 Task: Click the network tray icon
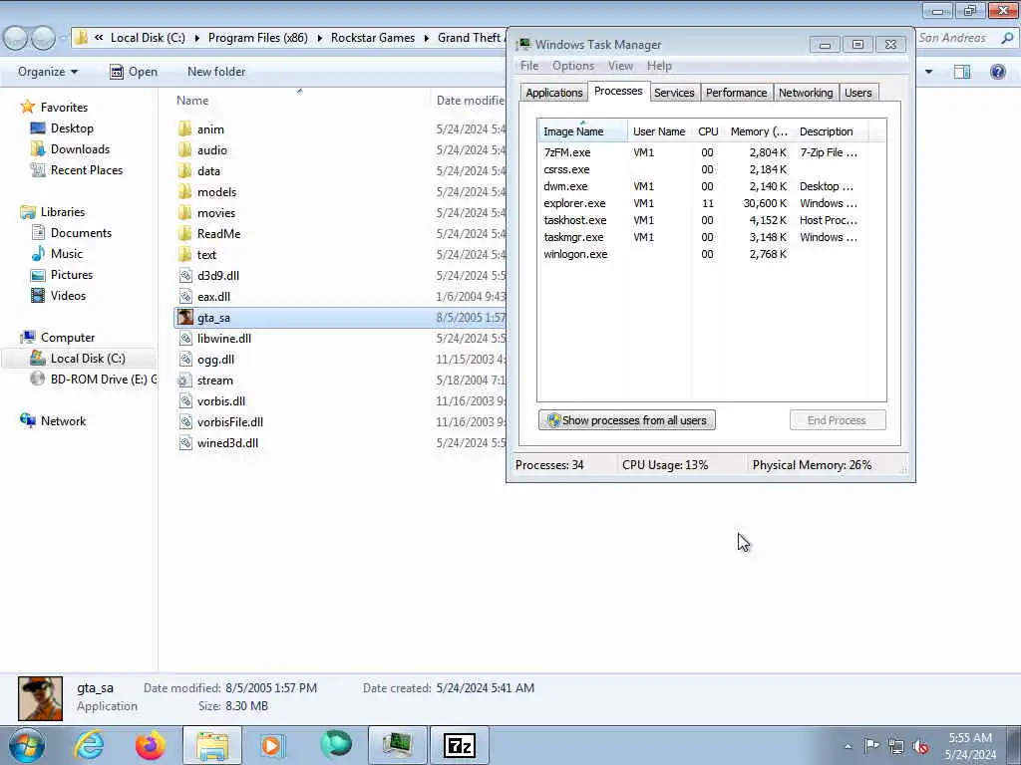point(896,746)
